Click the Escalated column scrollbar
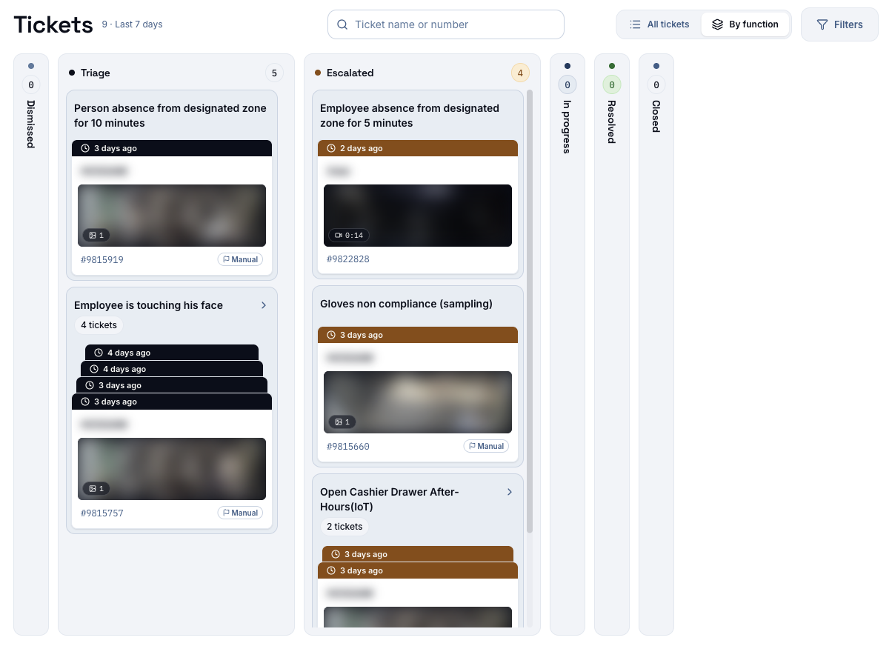Image resolution: width=892 pixels, height=646 pixels. [x=529, y=311]
